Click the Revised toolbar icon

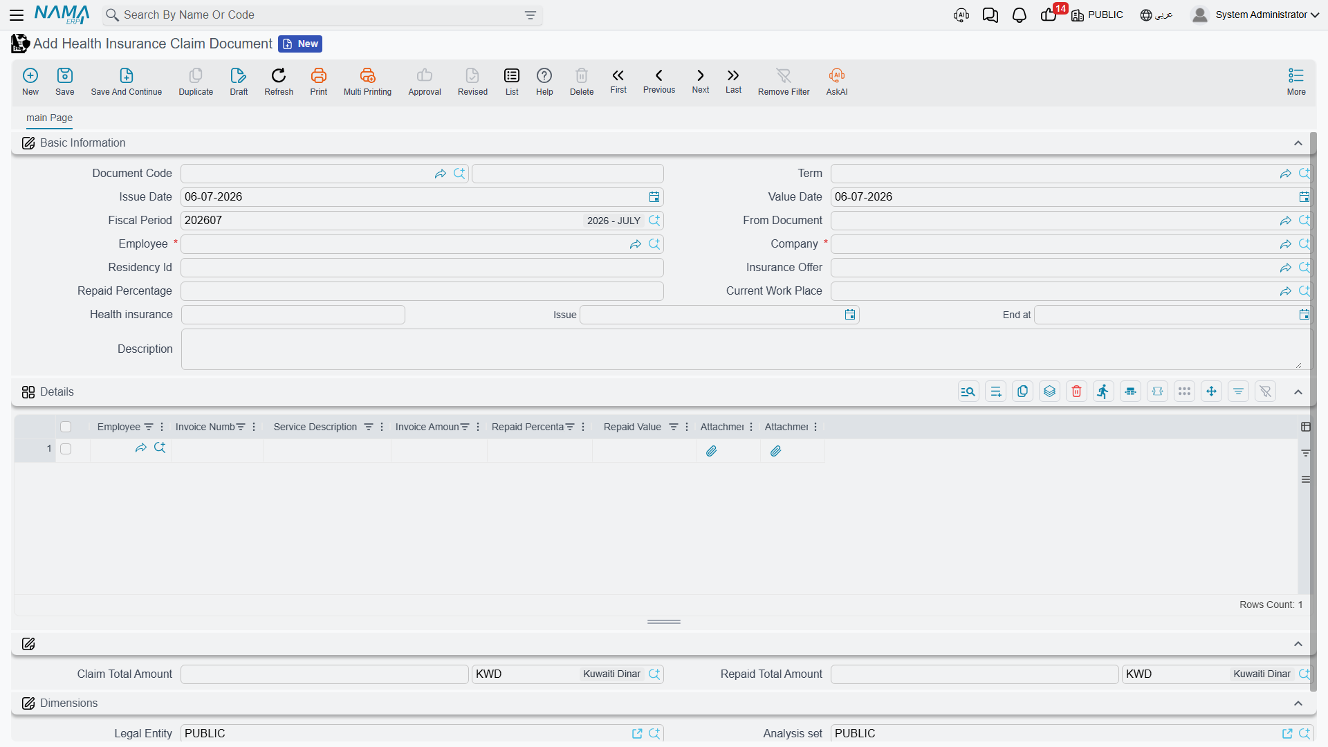point(472,82)
